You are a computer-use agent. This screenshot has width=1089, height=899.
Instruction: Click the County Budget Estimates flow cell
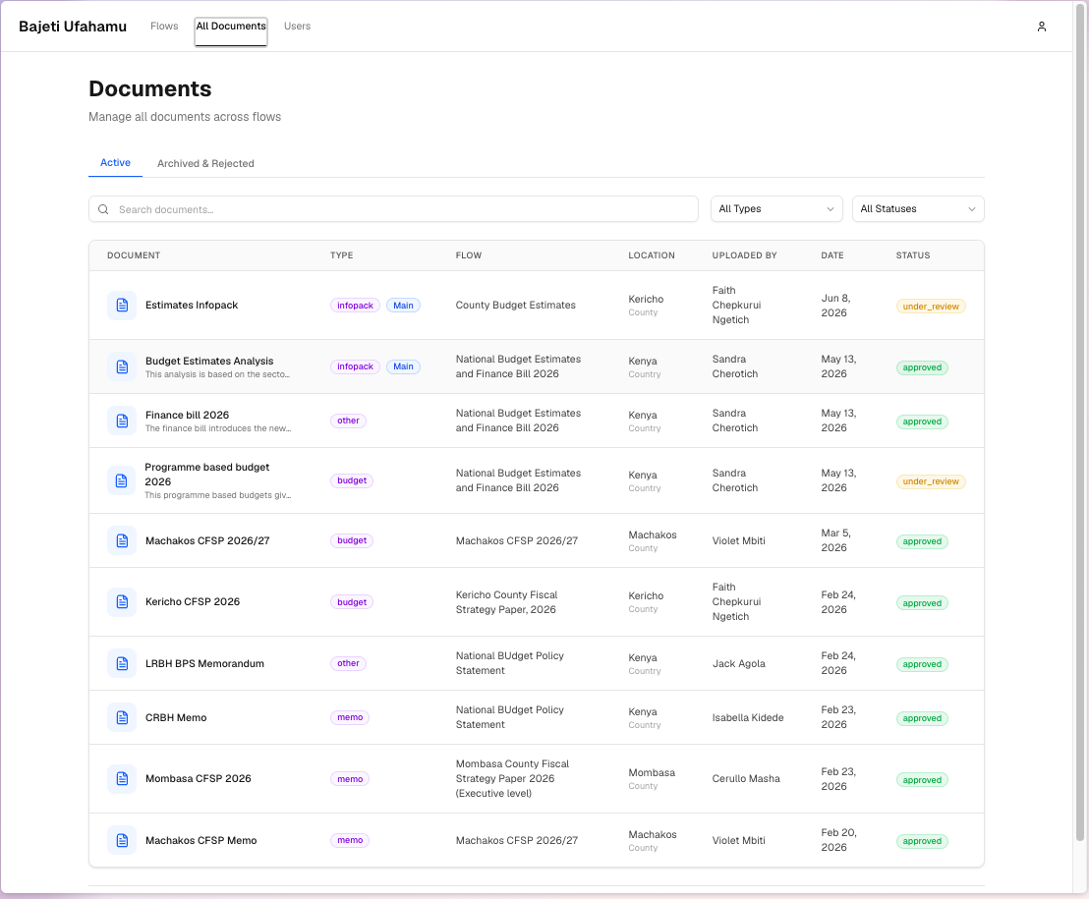tap(515, 305)
